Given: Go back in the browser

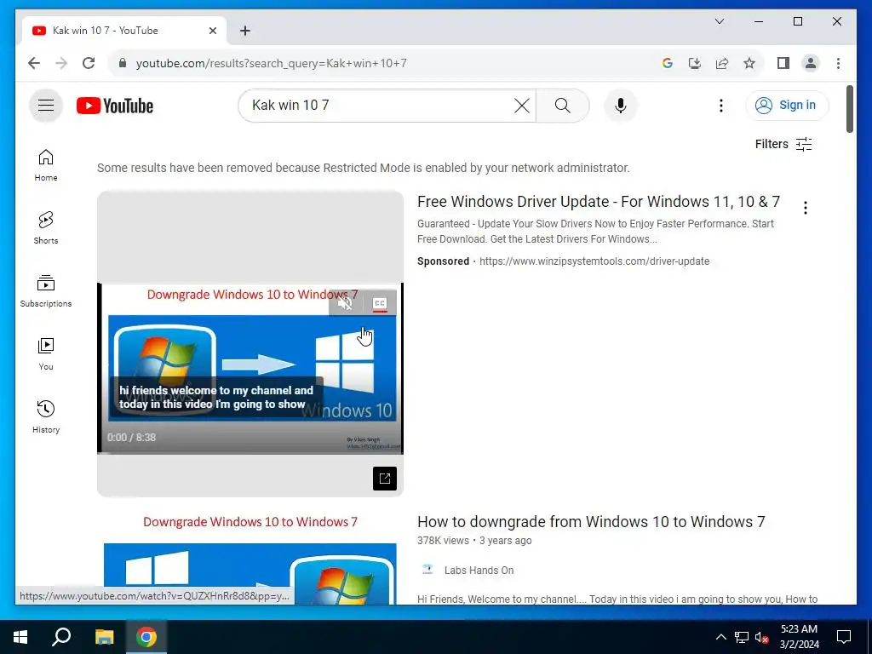Looking at the screenshot, I should [x=34, y=63].
